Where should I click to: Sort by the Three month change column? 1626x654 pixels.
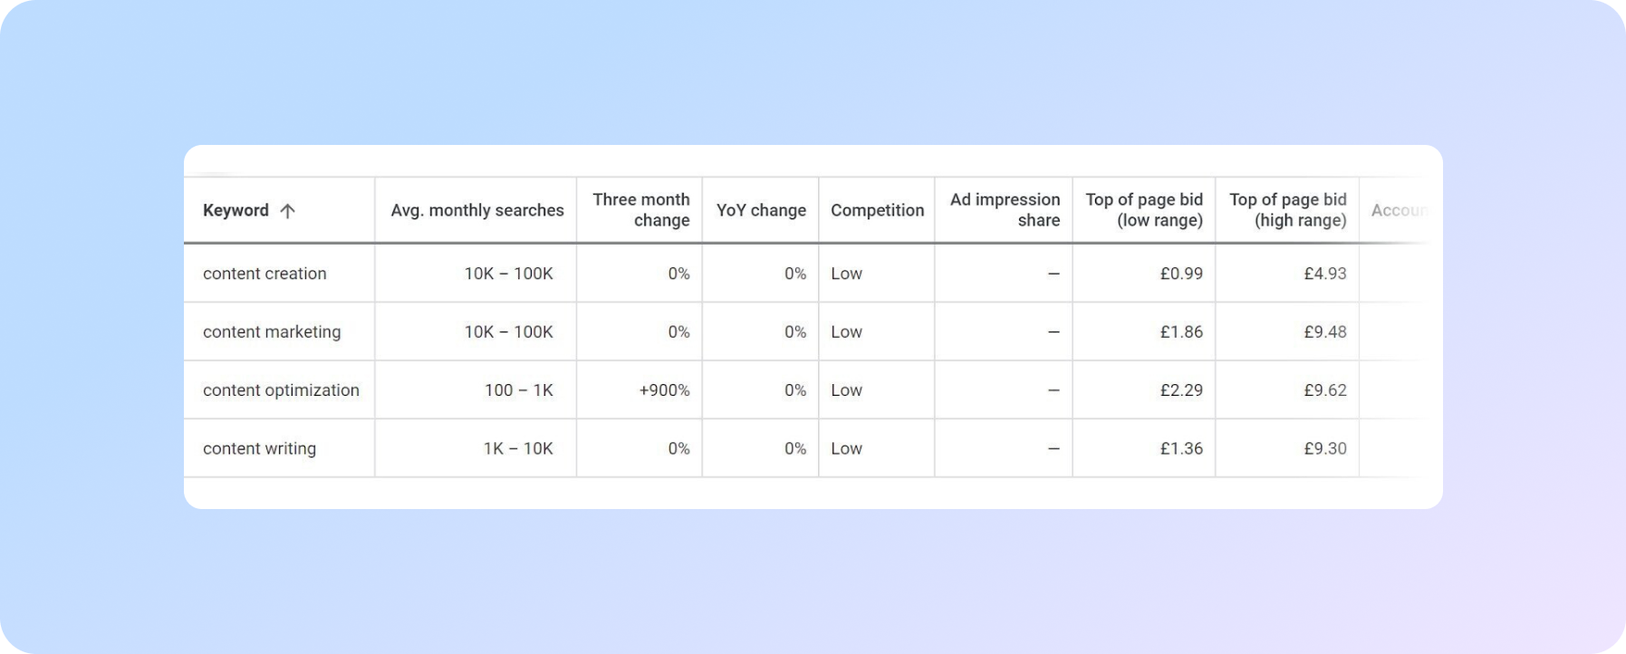pos(640,209)
